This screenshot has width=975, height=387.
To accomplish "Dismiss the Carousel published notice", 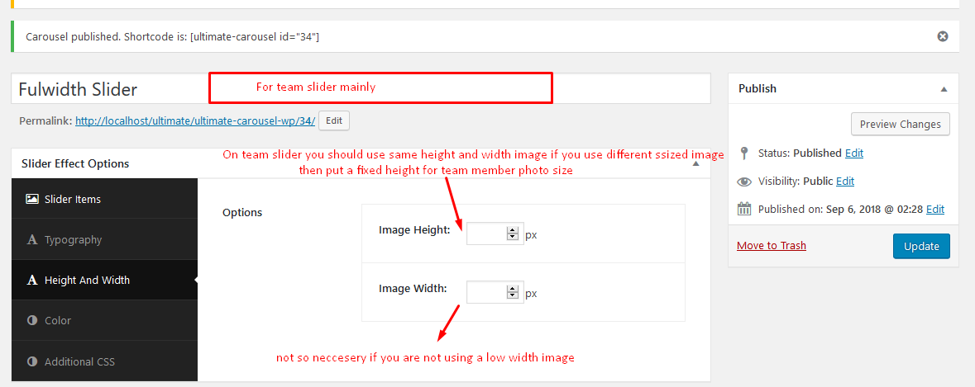I will [943, 36].
